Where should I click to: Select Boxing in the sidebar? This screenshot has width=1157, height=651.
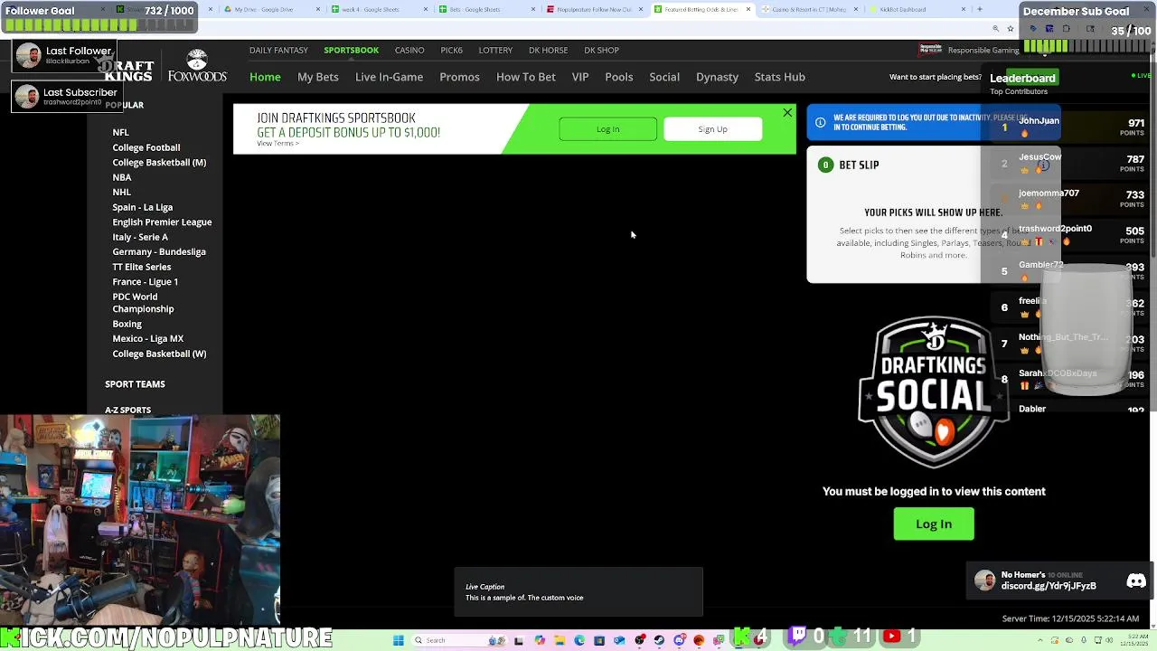click(x=127, y=324)
